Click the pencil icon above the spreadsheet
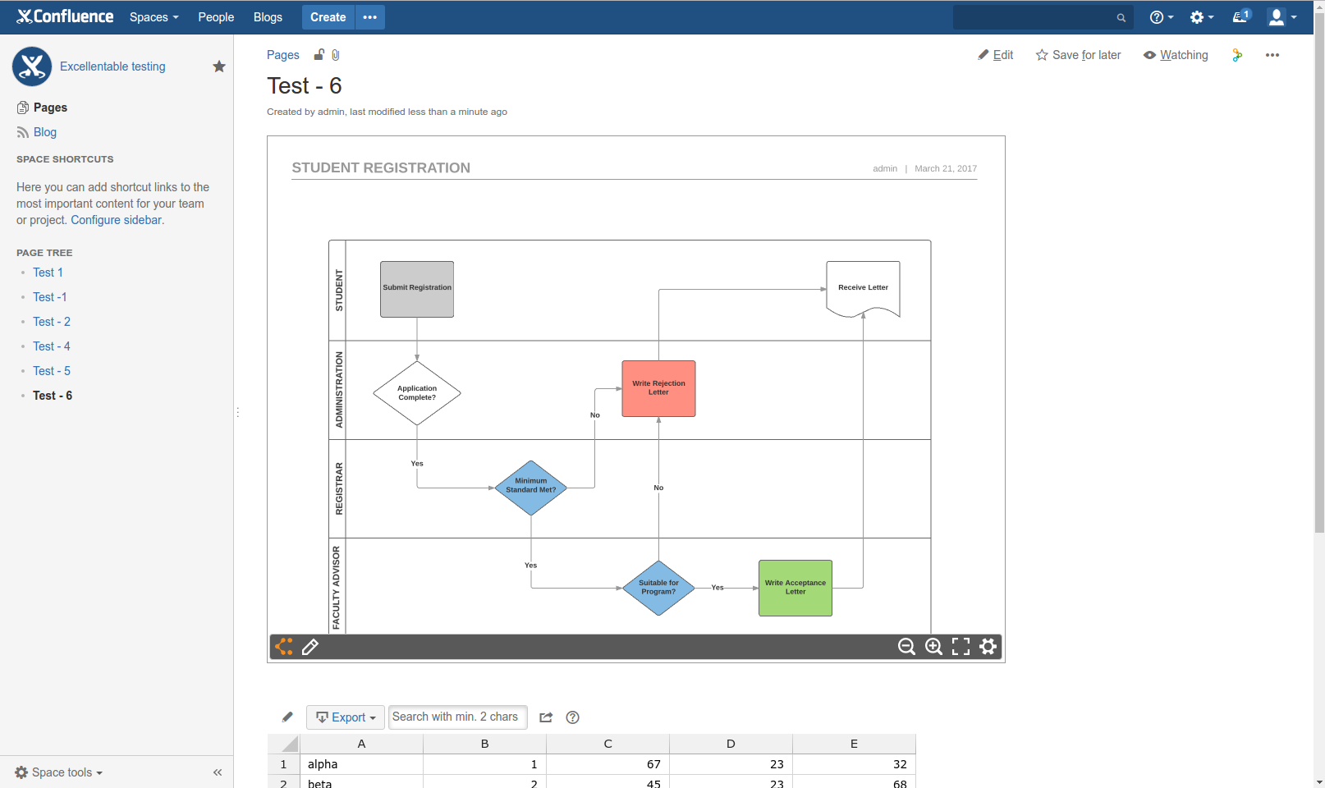 [287, 717]
